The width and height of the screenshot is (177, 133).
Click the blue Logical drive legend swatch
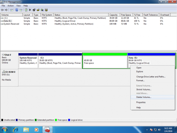(69, 120)
